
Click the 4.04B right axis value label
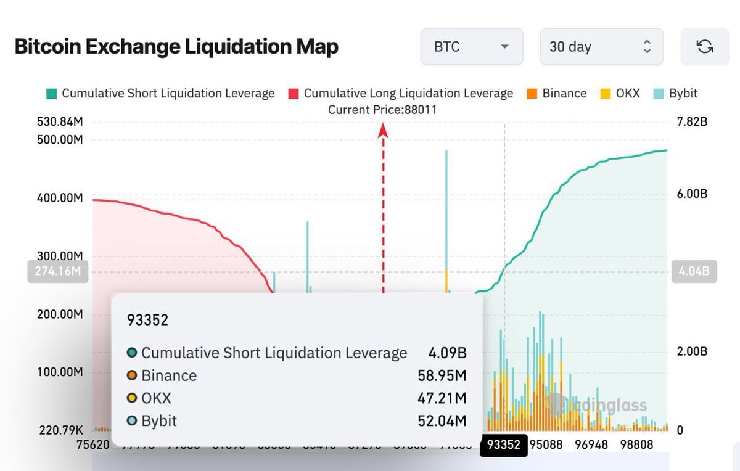click(694, 271)
